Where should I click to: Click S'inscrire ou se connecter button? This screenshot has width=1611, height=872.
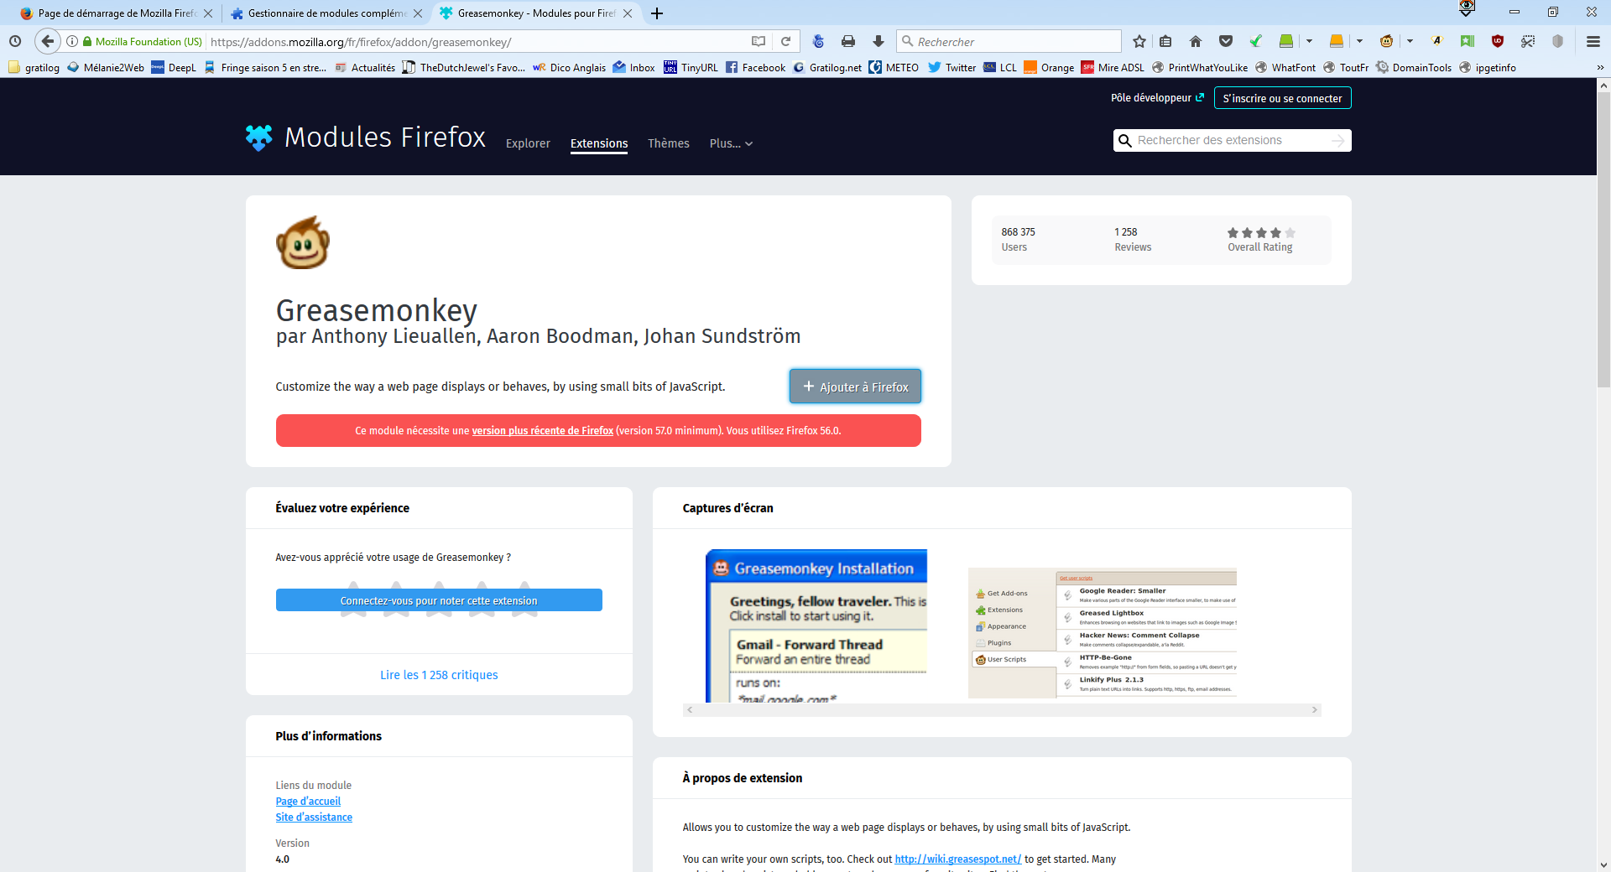point(1282,98)
